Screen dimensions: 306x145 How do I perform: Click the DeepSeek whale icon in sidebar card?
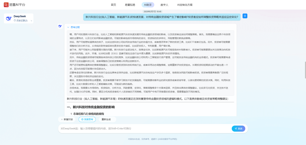[9, 18]
